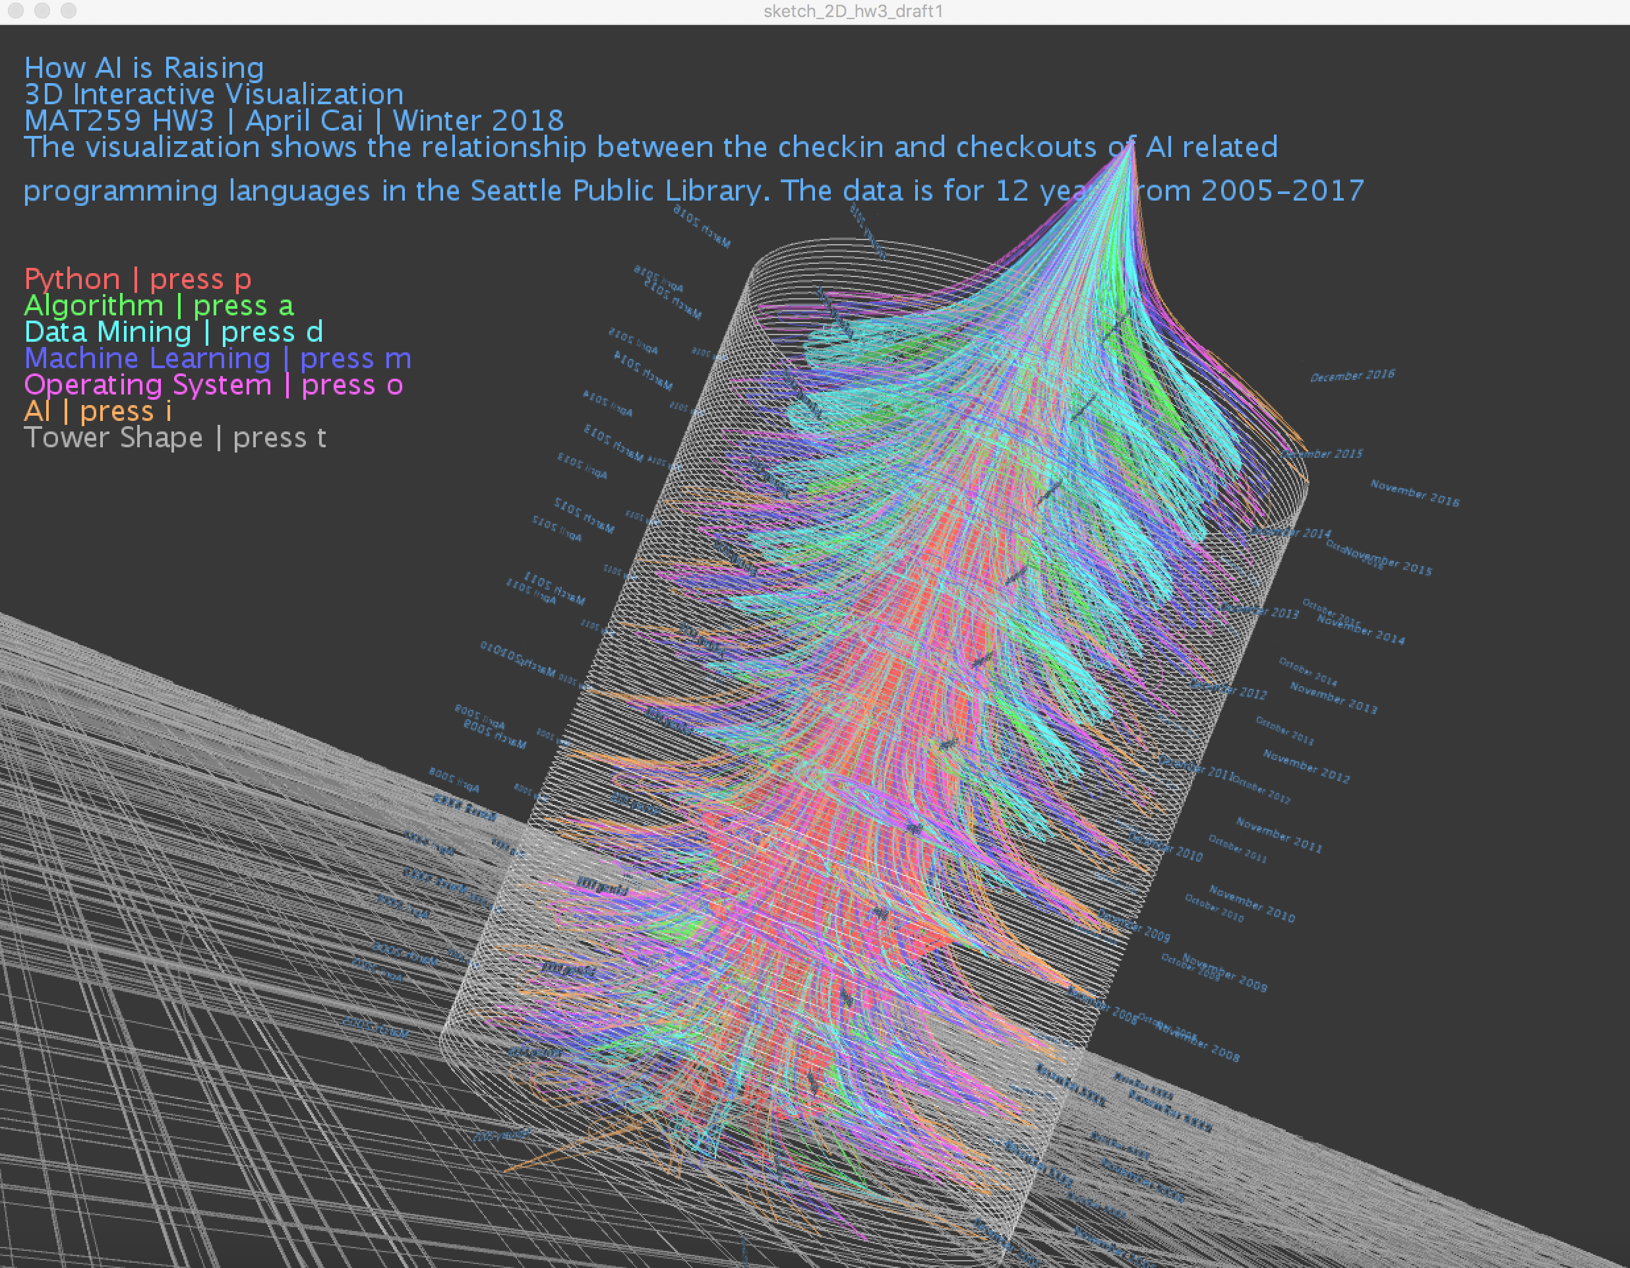Click the sketch_2D_hw3_draft1 window title

click(x=853, y=11)
